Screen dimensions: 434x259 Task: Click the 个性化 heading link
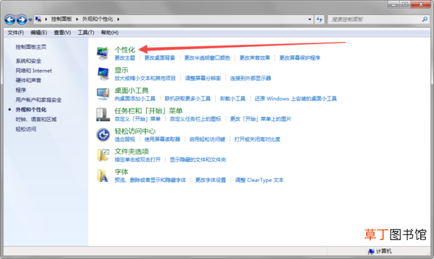pyautogui.click(x=125, y=50)
